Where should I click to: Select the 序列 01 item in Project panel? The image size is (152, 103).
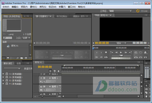point(14,46)
